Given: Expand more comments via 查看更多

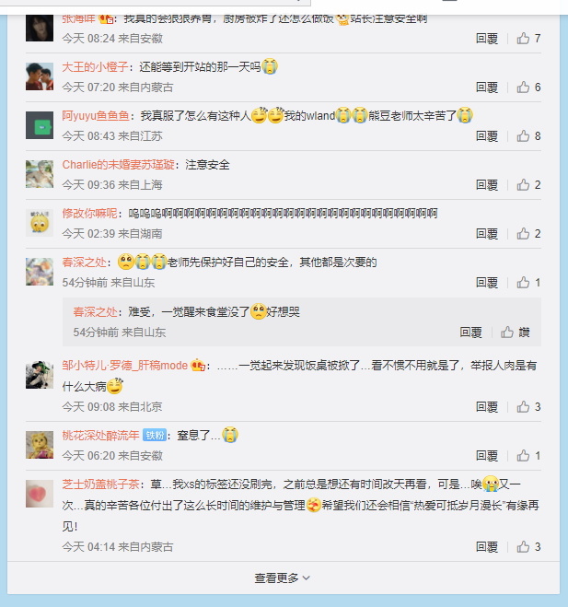Looking at the screenshot, I should point(283,578).
